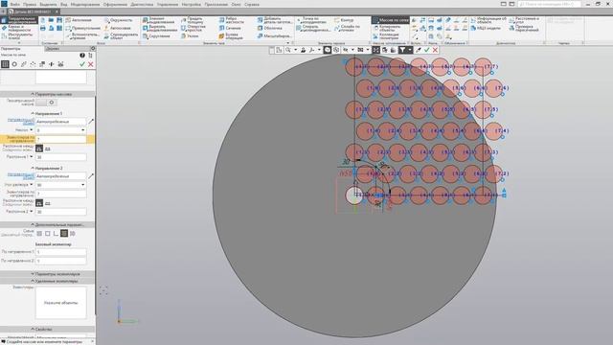Collapse the Направление 2 section

[x=33, y=169]
